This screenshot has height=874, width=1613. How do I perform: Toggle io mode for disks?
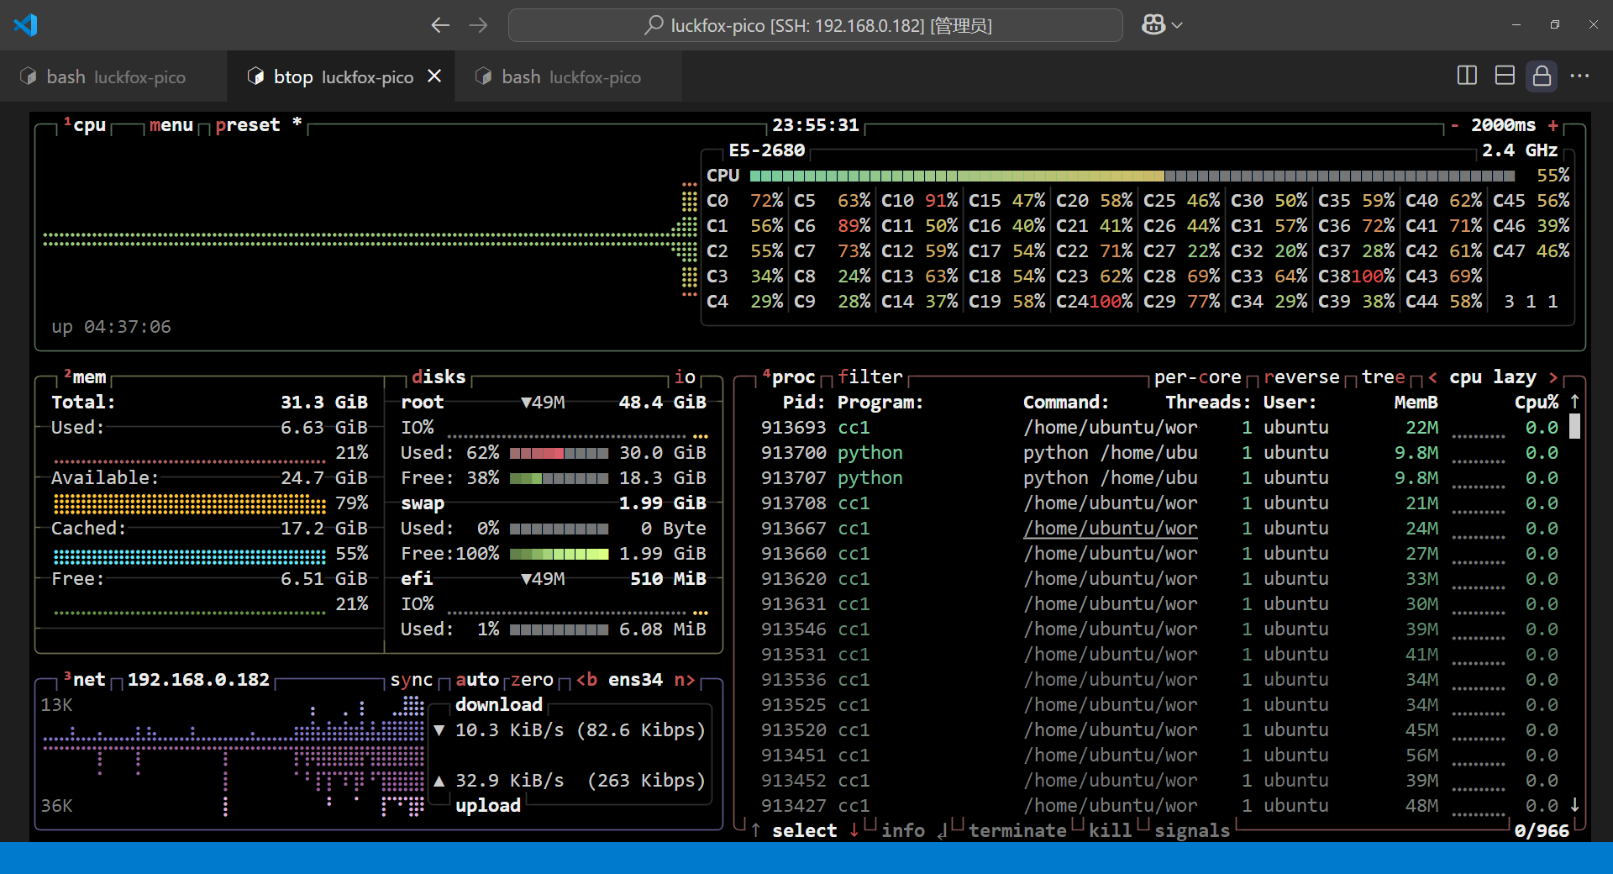[x=686, y=377]
